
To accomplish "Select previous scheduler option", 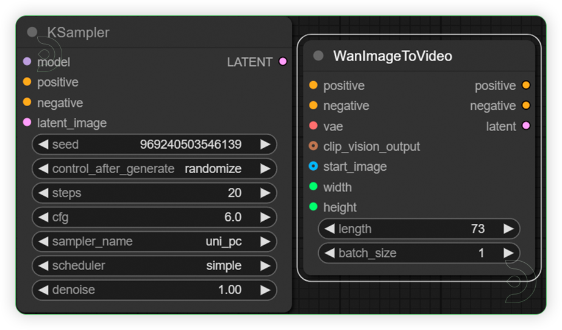I will point(43,265).
